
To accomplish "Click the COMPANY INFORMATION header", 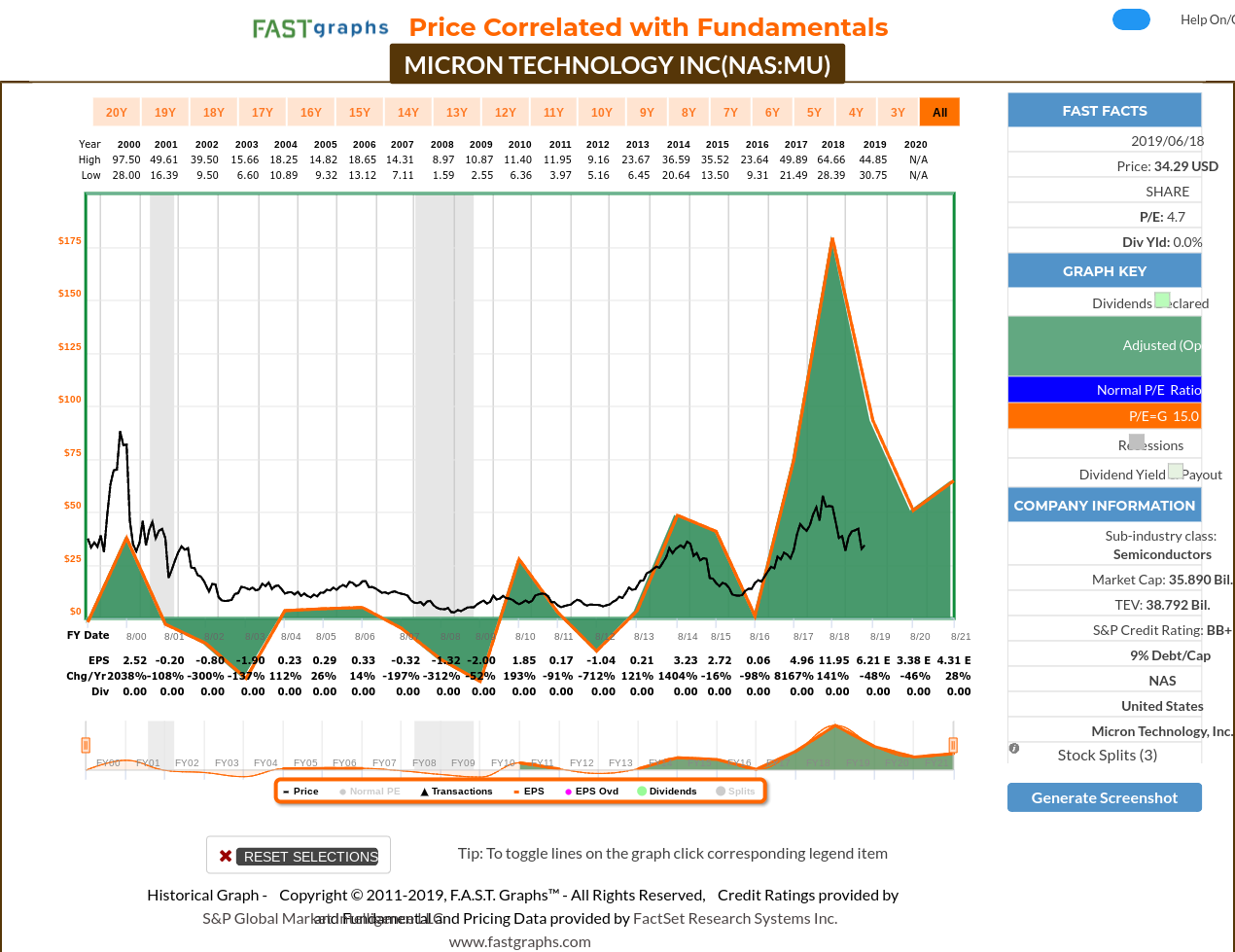I will 1105,505.
